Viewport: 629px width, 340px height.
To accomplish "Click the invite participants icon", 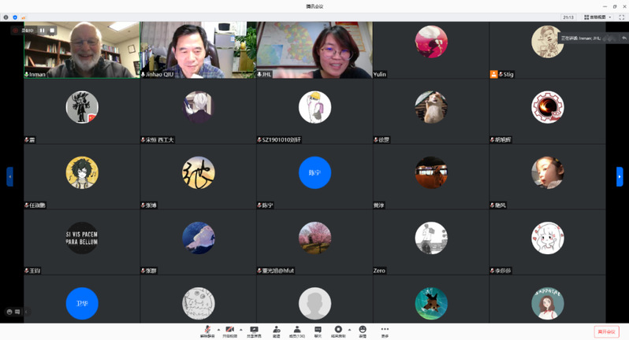I will pyautogui.click(x=277, y=330).
